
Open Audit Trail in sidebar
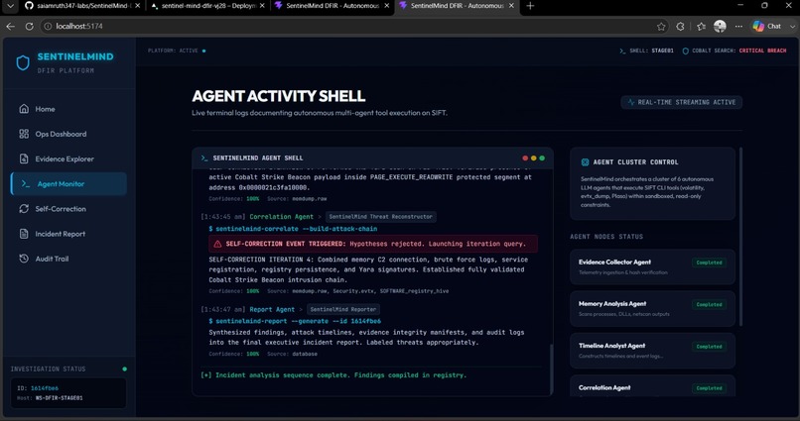coord(68,259)
